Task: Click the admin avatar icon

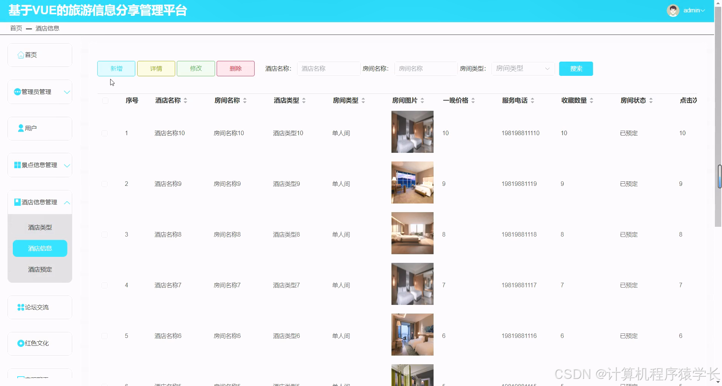Action: 673,10
